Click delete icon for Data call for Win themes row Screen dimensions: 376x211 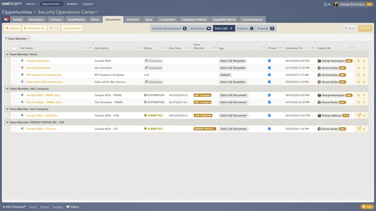(x=364, y=82)
